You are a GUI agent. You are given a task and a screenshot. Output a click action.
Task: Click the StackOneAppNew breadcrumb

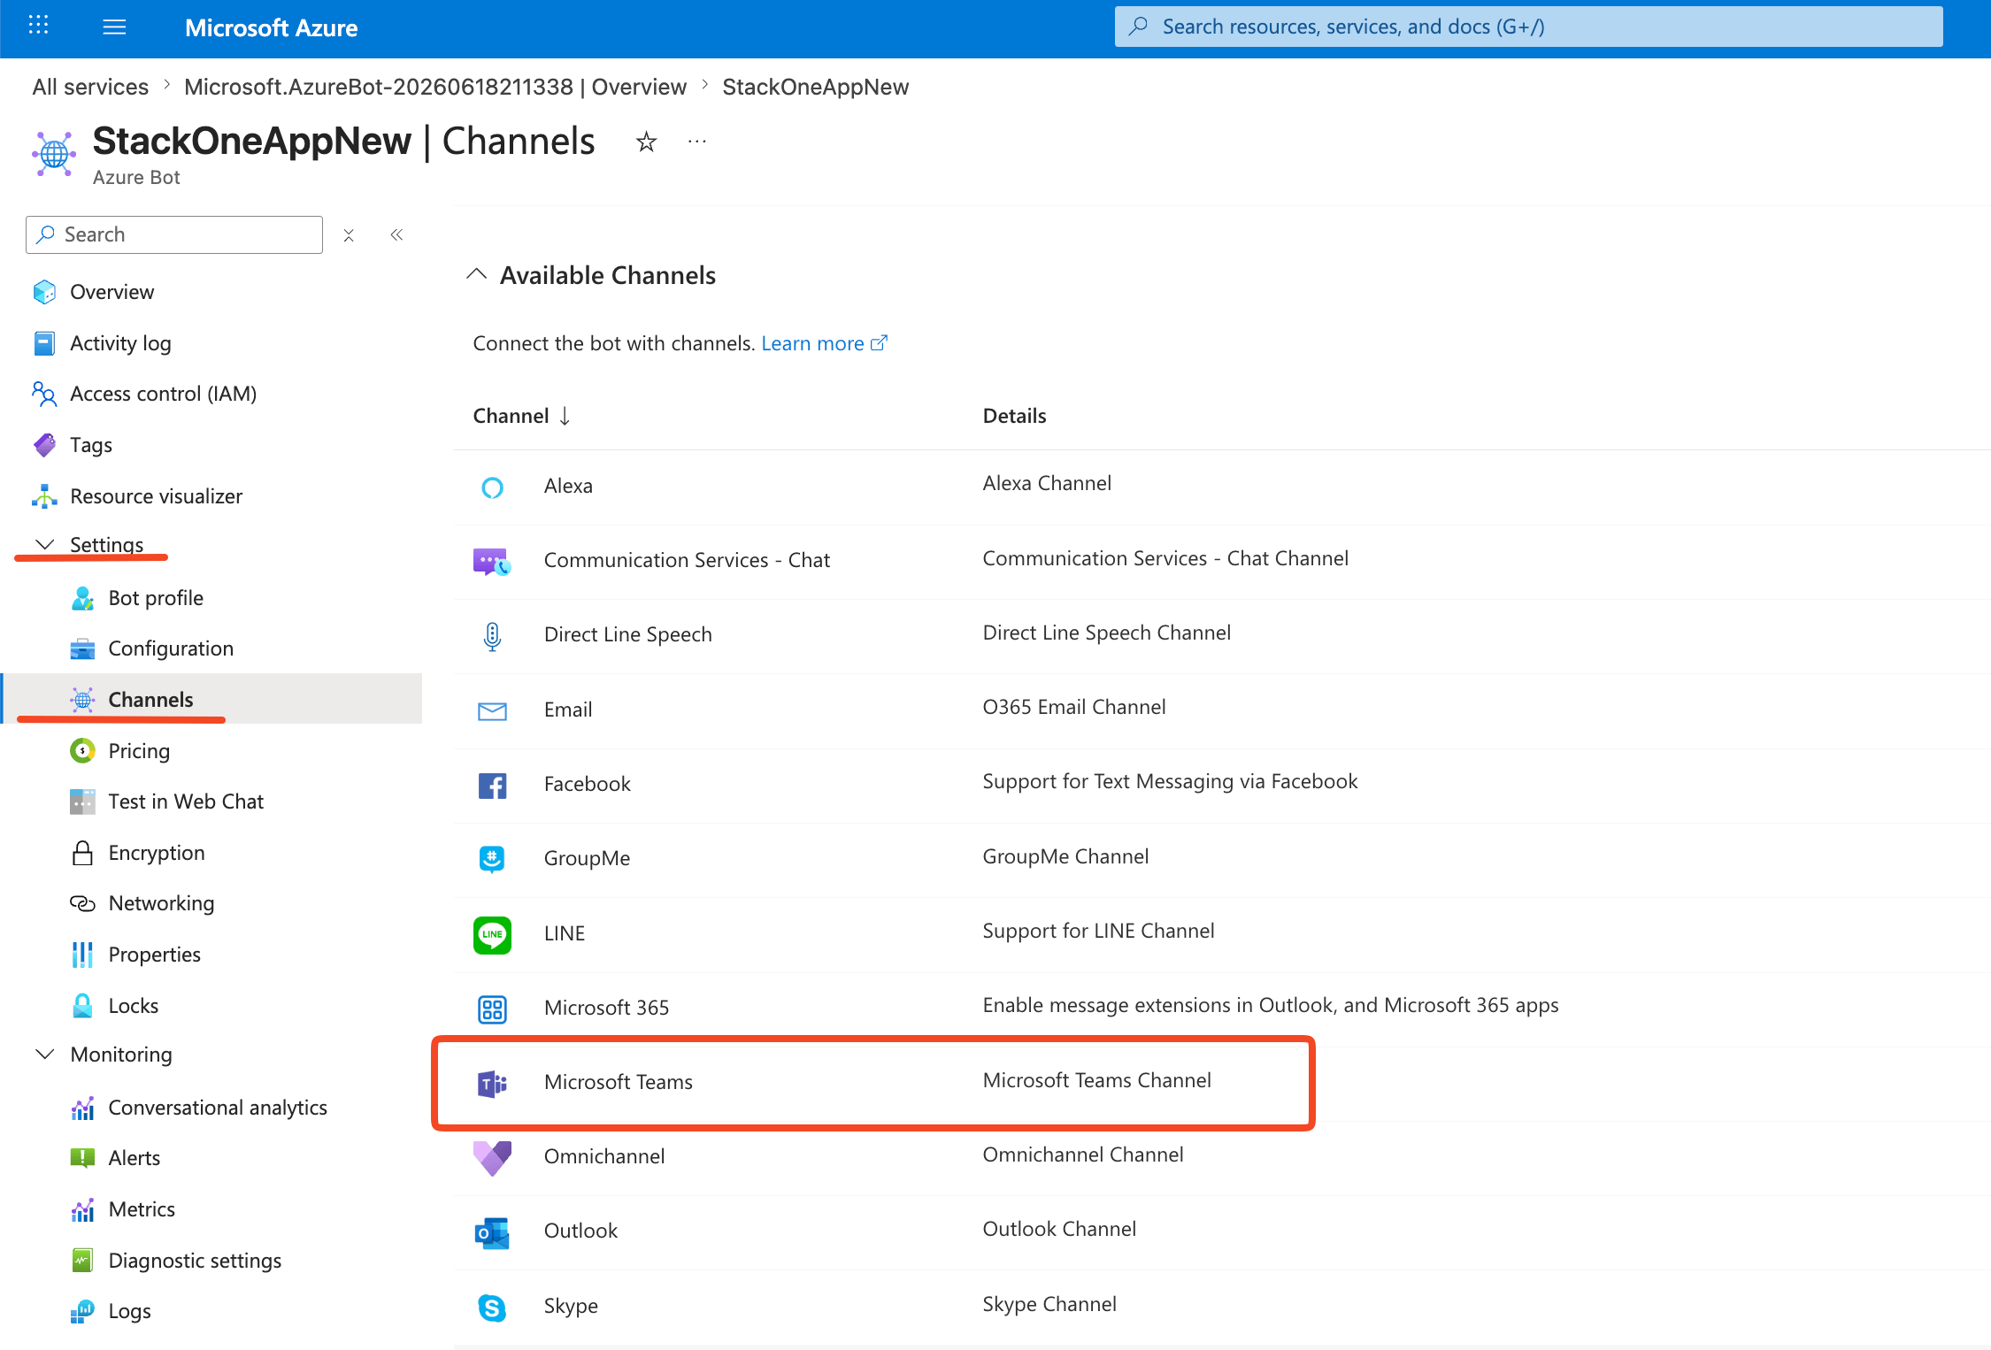click(816, 87)
